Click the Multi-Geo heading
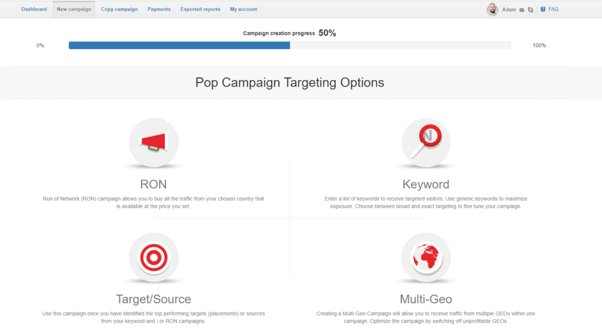The width and height of the screenshot is (602, 335). click(x=426, y=299)
